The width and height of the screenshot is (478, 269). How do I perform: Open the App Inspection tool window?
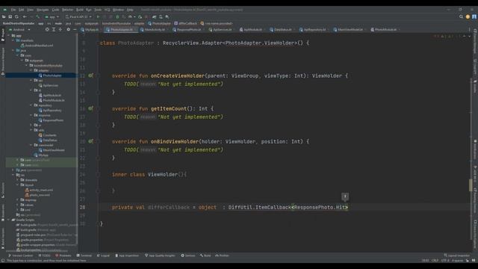pyautogui.click(x=127, y=256)
